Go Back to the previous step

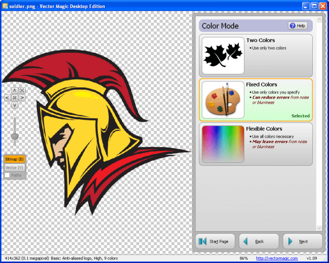pyautogui.click(x=259, y=241)
